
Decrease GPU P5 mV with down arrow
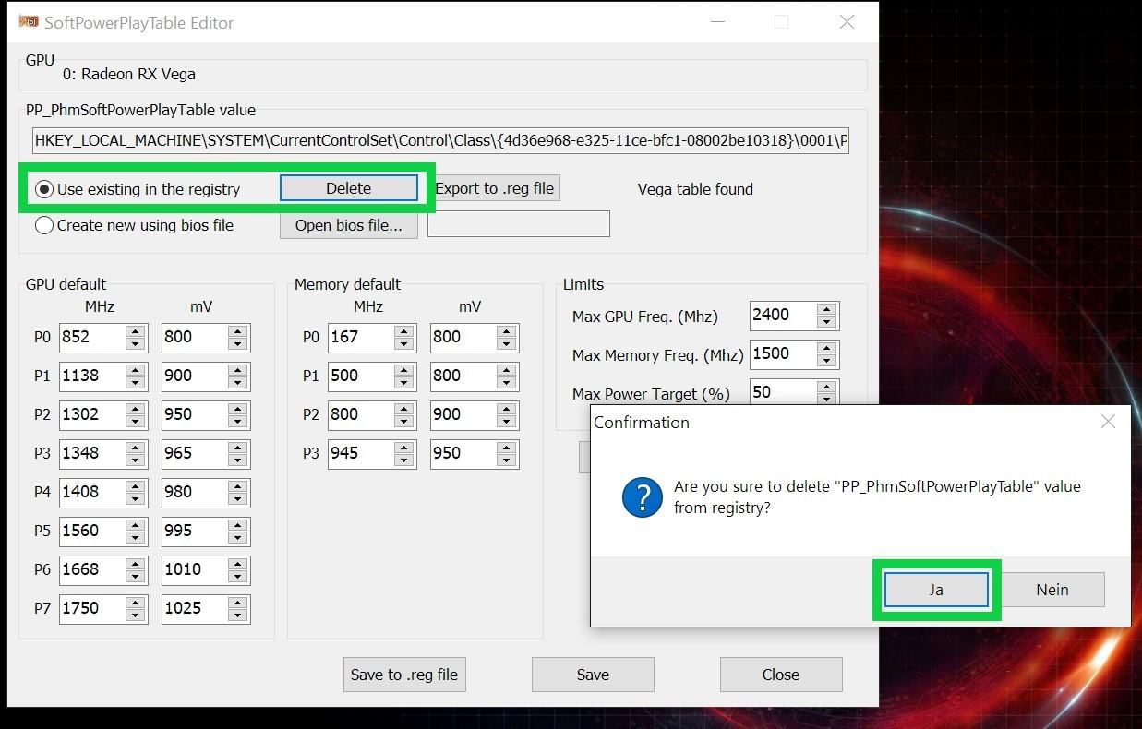point(238,538)
